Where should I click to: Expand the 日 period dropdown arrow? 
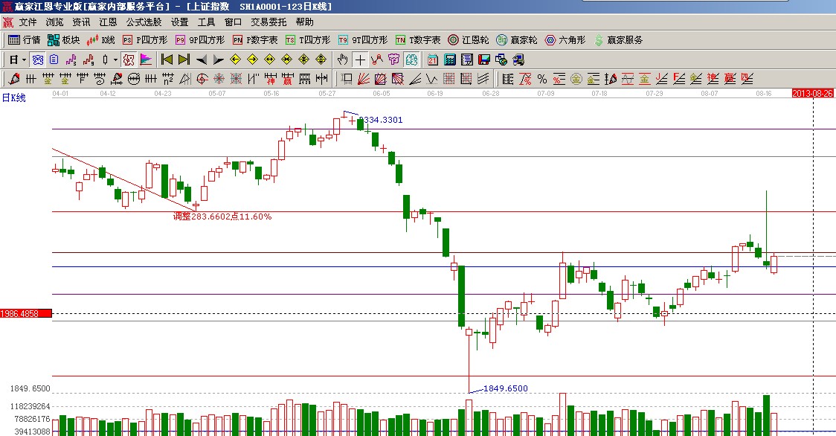[x=24, y=60]
